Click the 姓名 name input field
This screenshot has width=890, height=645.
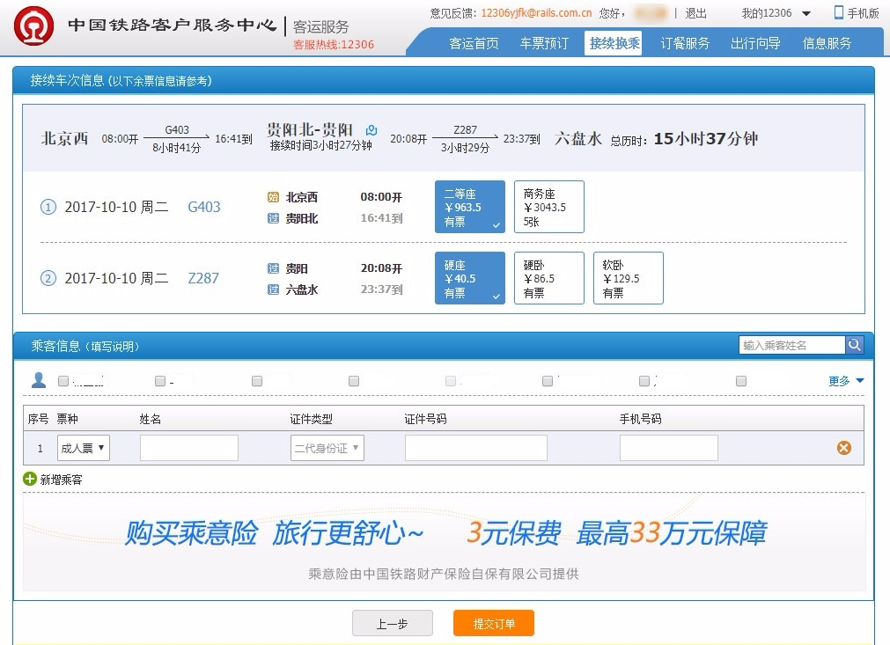[x=188, y=448]
